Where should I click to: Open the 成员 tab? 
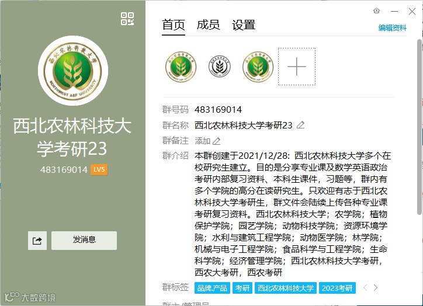(208, 25)
